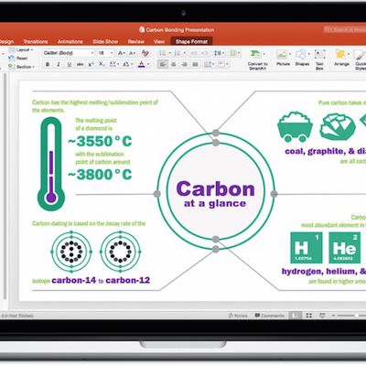The width and height of the screenshot is (366, 366).
Task: Click the Arrange label
Action: [x=341, y=64]
